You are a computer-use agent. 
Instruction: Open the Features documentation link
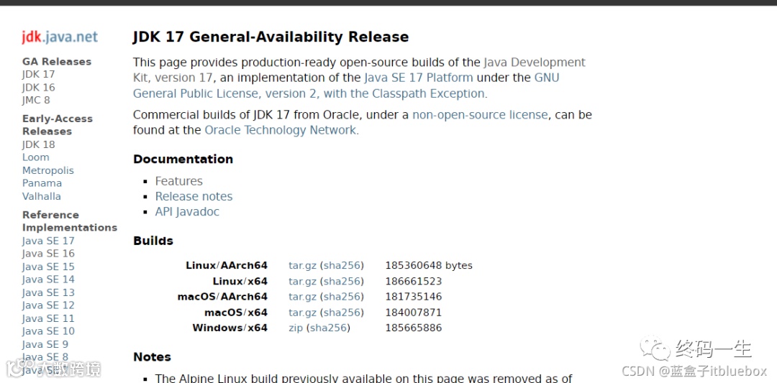pos(178,181)
